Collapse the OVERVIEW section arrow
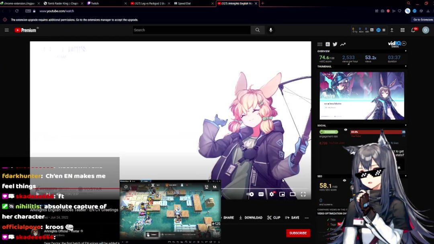Viewport: 434px width, 244px height. pos(406,51)
